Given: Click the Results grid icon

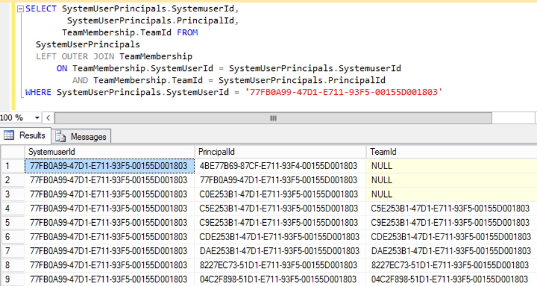Looking at the screenshot, I should pyautogui.click(x=9, y=136).
